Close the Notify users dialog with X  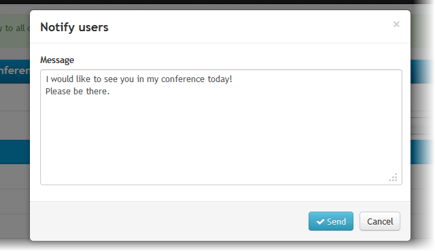(x=396, y=24)
